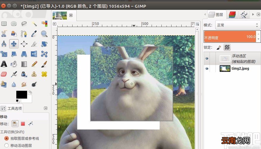The width and height of the screenshot is (261, 149).
Task: Select the Pencil tool
Action: (x=34, y=64)
